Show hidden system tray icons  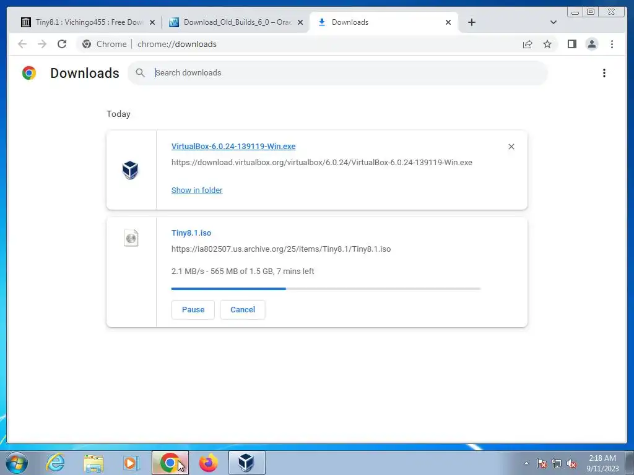(526, 463)
